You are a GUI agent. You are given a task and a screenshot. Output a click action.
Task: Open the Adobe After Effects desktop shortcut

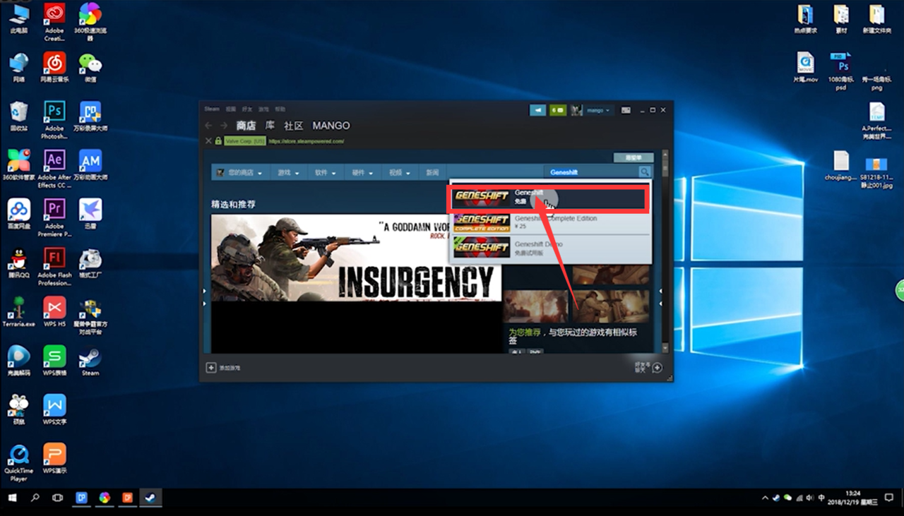(54, 169)
